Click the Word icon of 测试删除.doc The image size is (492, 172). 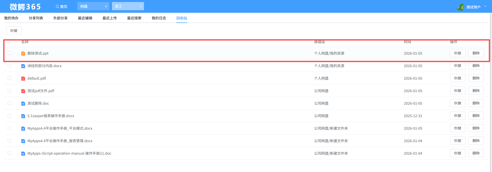pos(23,104)
